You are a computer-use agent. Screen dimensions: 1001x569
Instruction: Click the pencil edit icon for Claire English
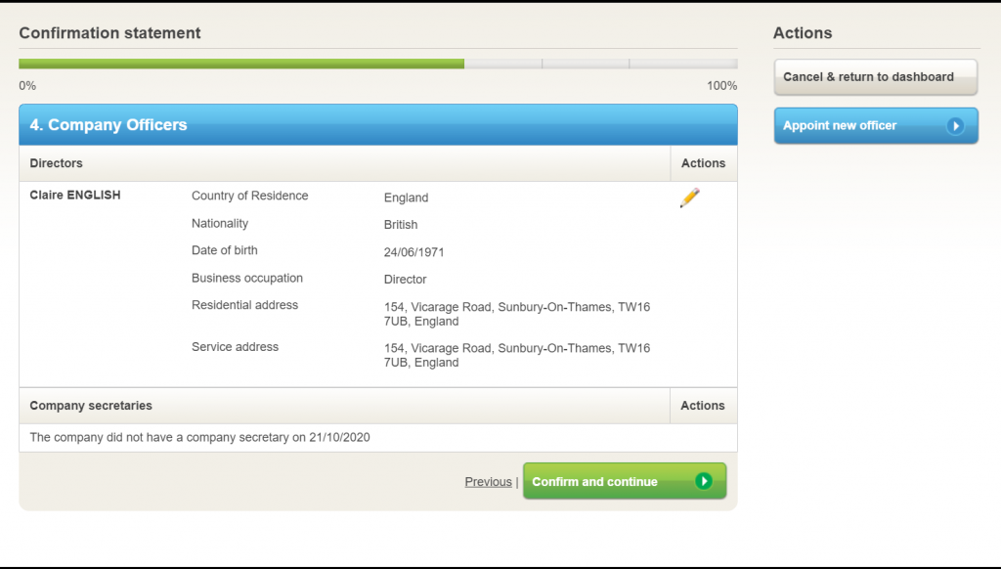[689, 197]
